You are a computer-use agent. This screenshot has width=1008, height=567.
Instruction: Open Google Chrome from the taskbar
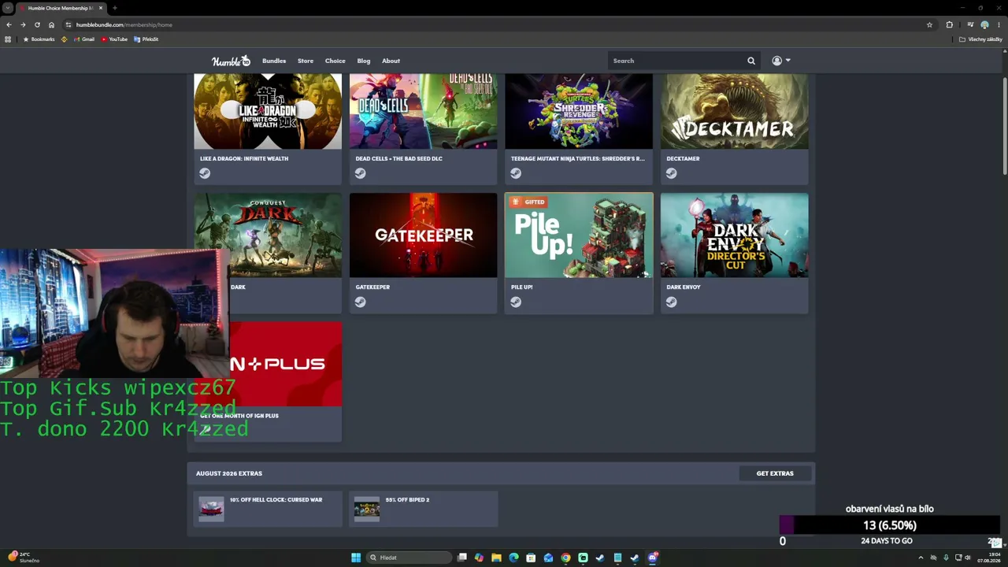pos(565,558)
